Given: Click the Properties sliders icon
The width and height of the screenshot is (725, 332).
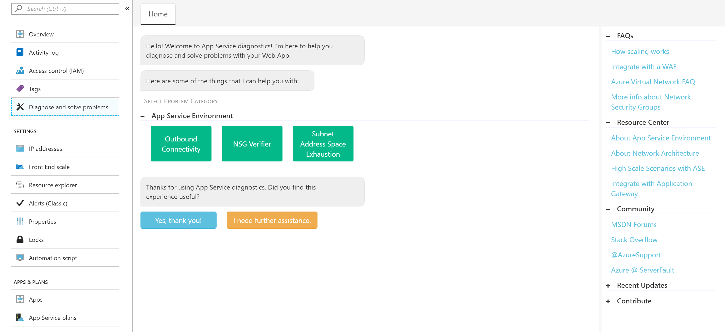Looking at the screenshot, I should pyautogui.click(x=20, y=221).
